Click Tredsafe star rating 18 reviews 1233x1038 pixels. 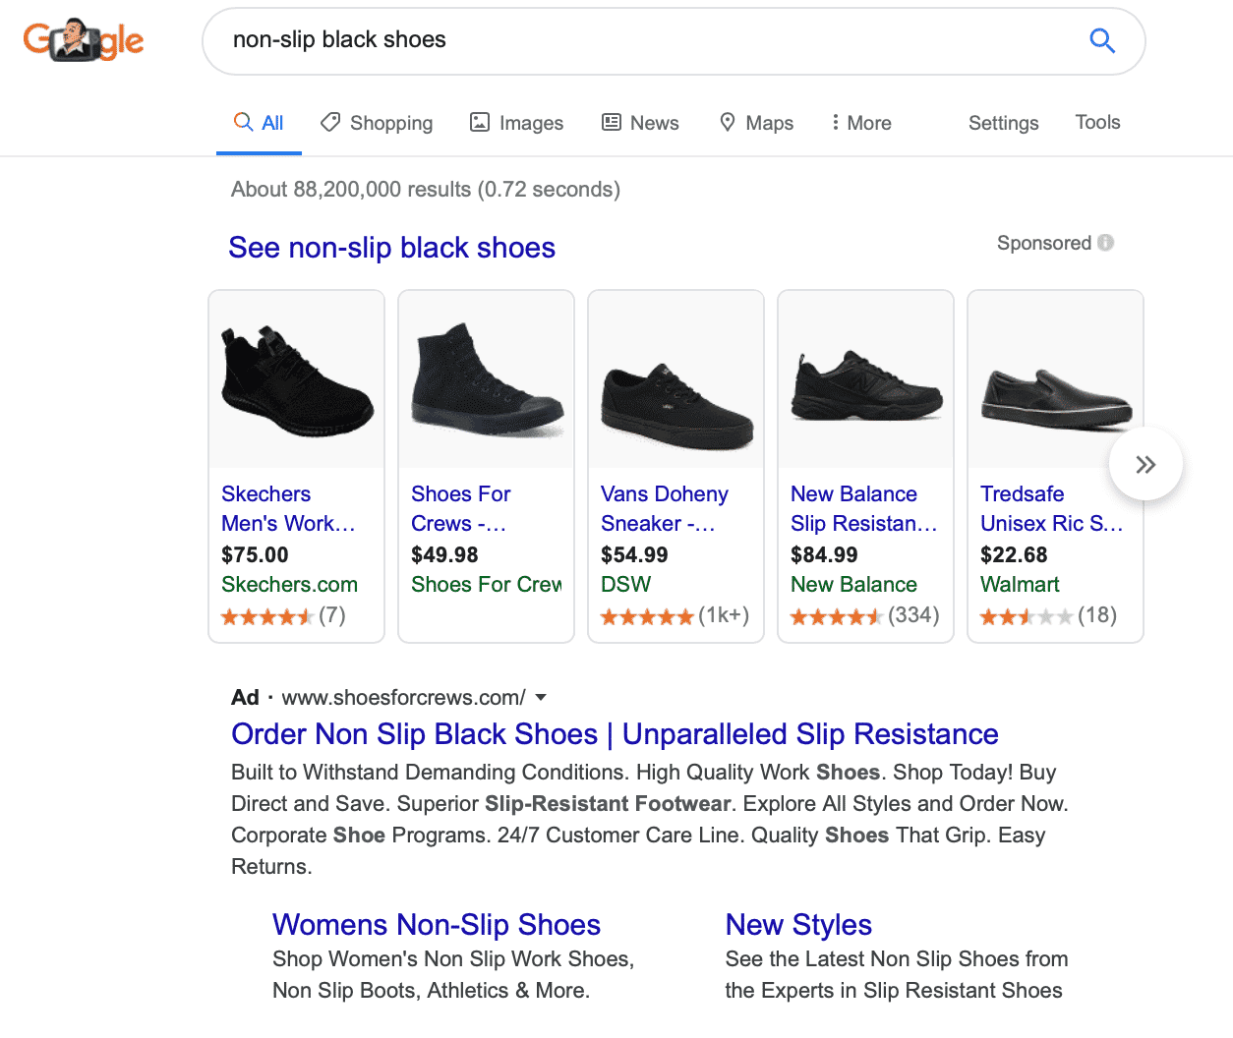pos(1048,616)
